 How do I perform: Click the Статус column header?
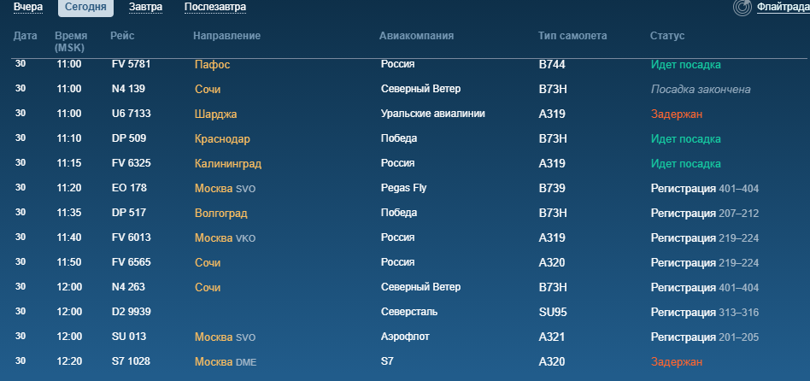click(666, 36)
